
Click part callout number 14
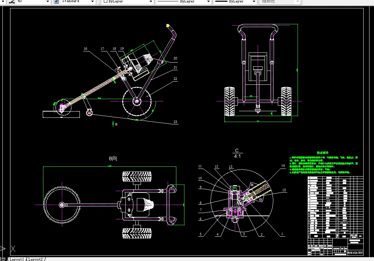pyautogui.click(x=283, y=165)
